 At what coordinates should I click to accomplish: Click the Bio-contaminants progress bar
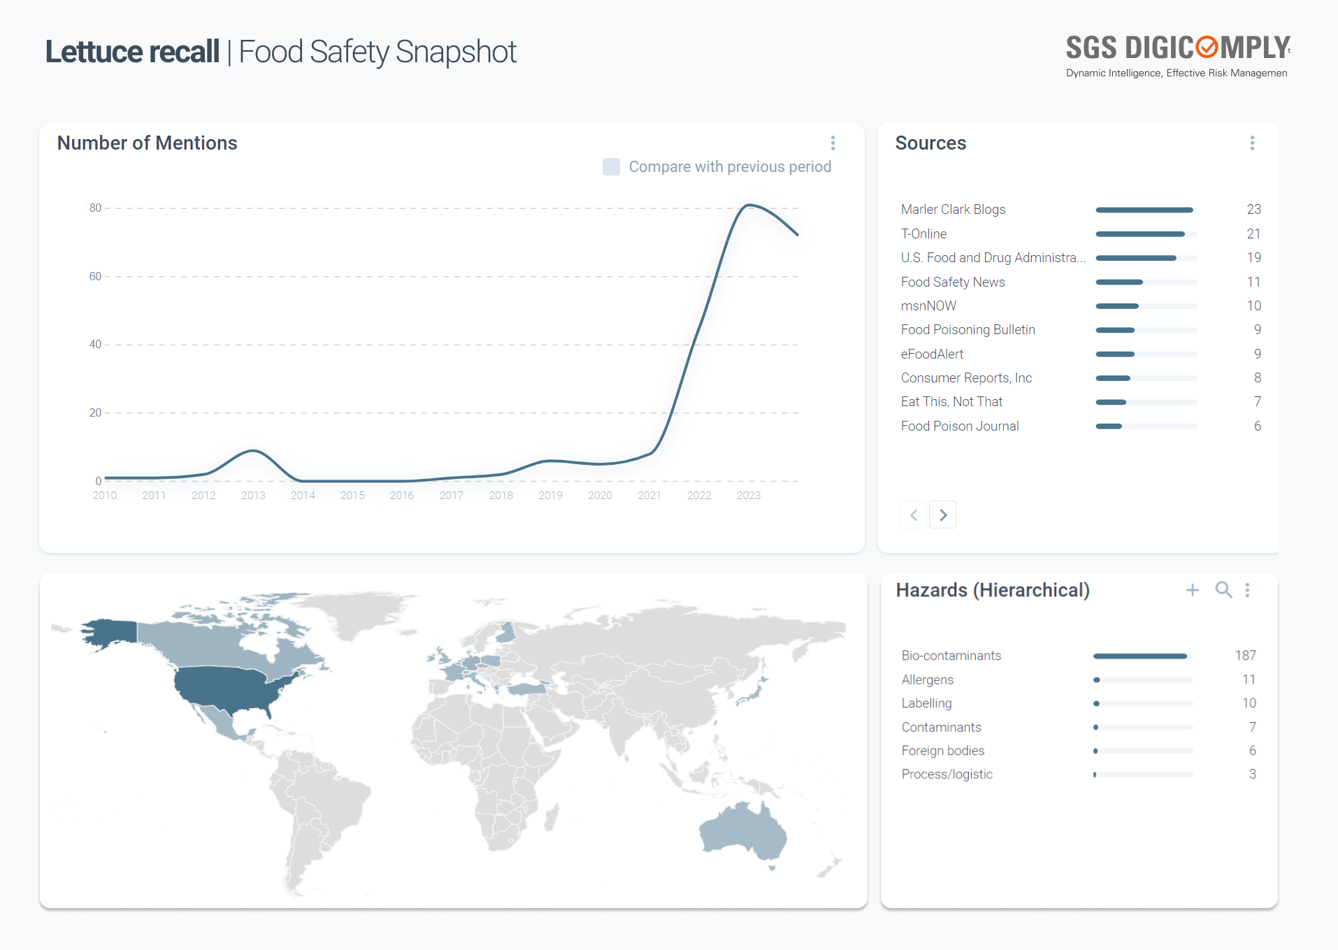point(1140,656)
